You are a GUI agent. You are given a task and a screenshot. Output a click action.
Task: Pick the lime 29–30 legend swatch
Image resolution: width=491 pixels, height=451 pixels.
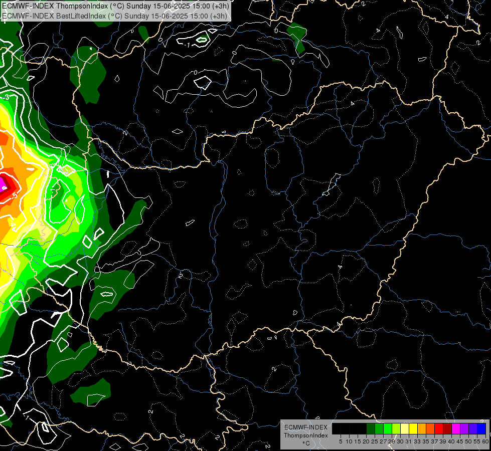point(396,428)
